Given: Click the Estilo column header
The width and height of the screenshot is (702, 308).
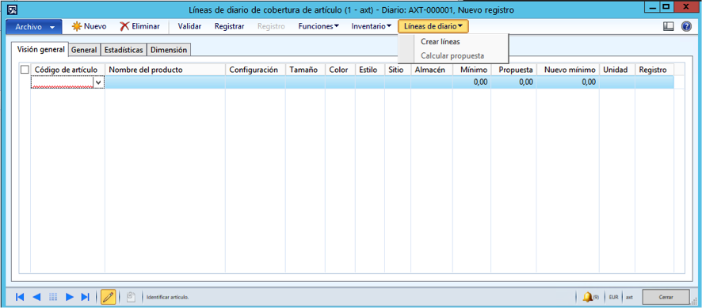Looking at the screenshot, I should 370,70.
